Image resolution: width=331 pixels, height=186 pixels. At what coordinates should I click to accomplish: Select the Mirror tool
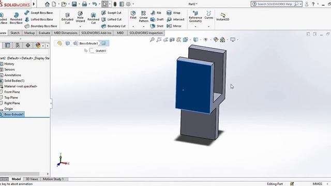(174, 26)
